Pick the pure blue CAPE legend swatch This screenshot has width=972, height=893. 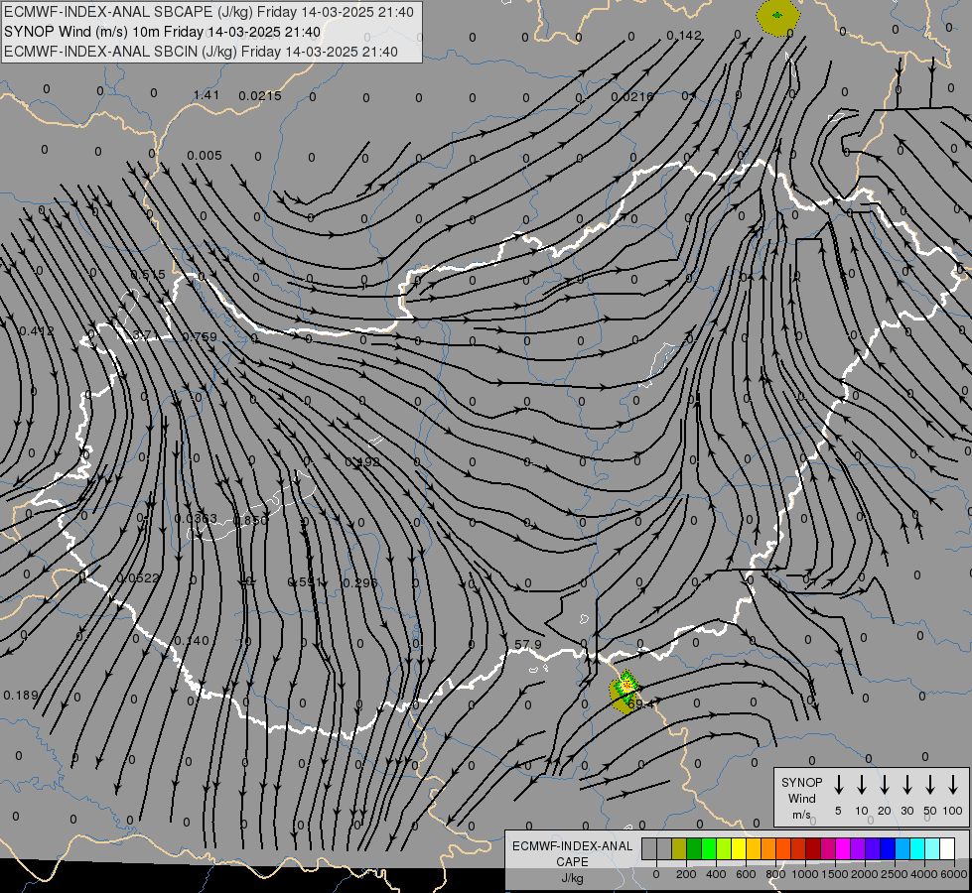click(887, 848)
